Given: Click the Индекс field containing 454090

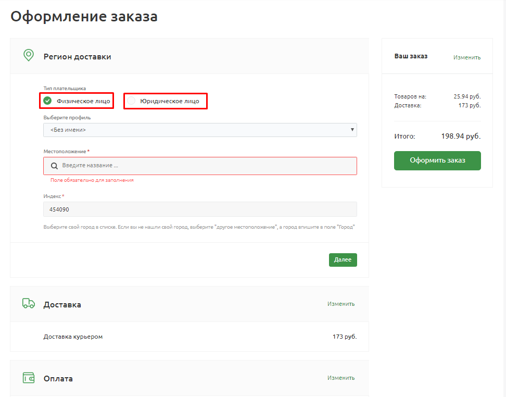Looking at the screenshot, I should pyautogui.click(x=200, y=209).
